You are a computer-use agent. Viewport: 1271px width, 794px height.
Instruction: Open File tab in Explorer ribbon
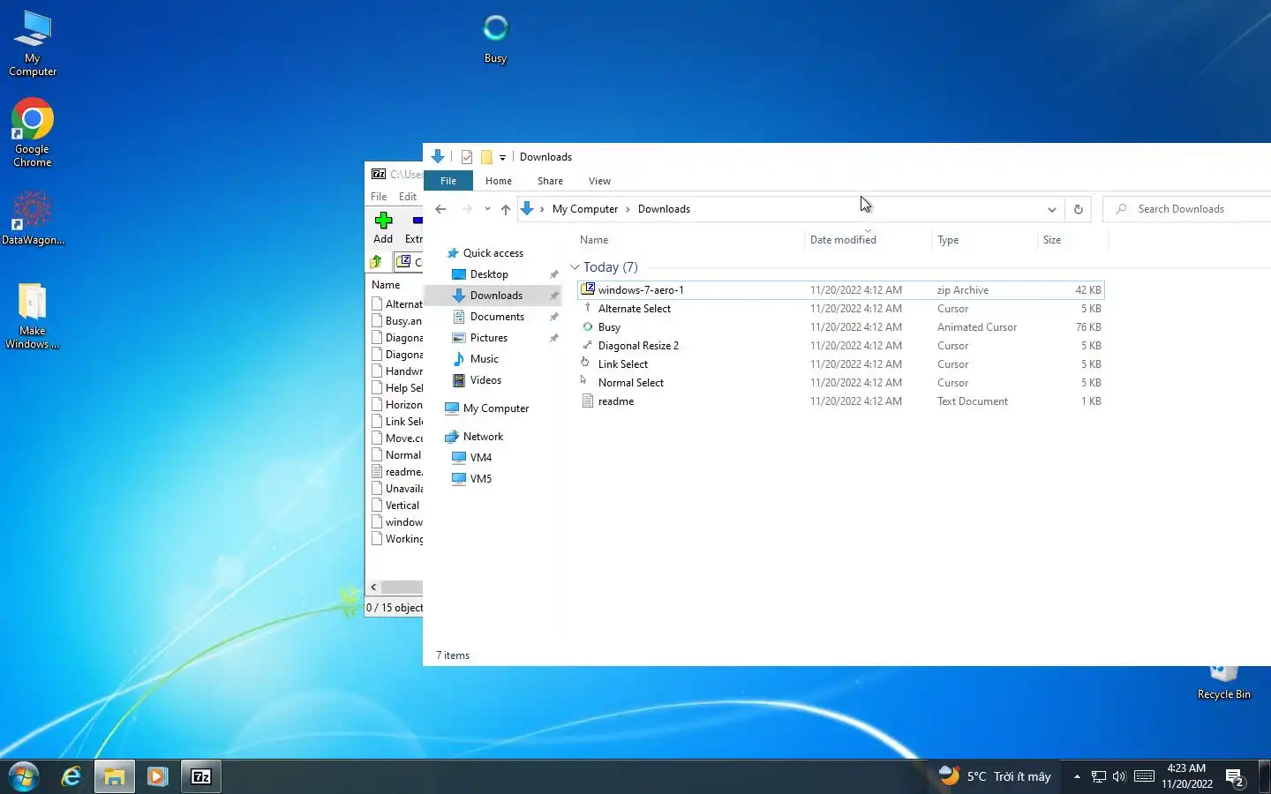pos(448,181)
